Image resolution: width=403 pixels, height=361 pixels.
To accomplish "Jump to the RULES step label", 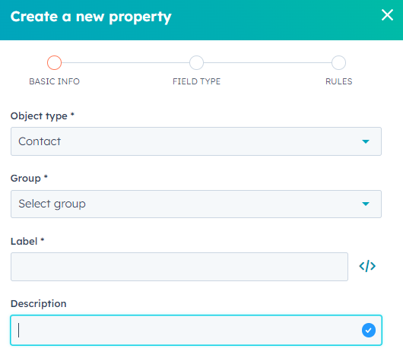I will [x=338, y=81].
